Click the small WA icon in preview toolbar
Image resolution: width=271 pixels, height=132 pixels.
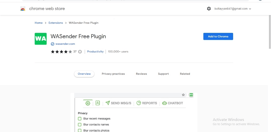[191, 95]
